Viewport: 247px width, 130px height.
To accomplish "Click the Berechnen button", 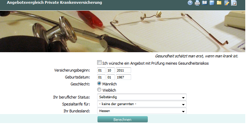I will (122, 119).
